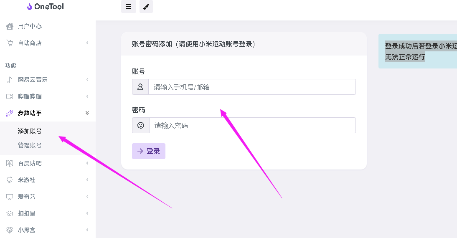Click the monitor icon for 爱奇艺

tap(10, 197)
